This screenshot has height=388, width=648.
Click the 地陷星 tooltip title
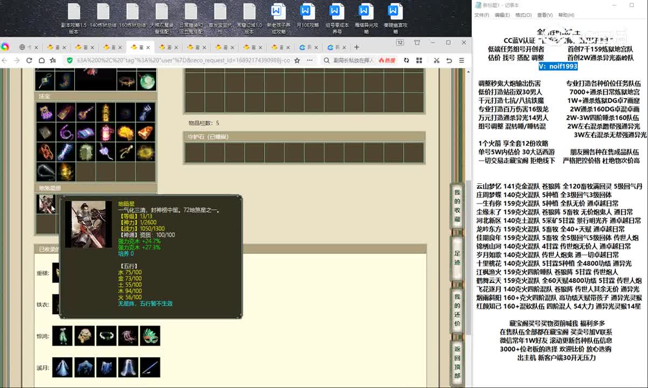coord(127,204)
